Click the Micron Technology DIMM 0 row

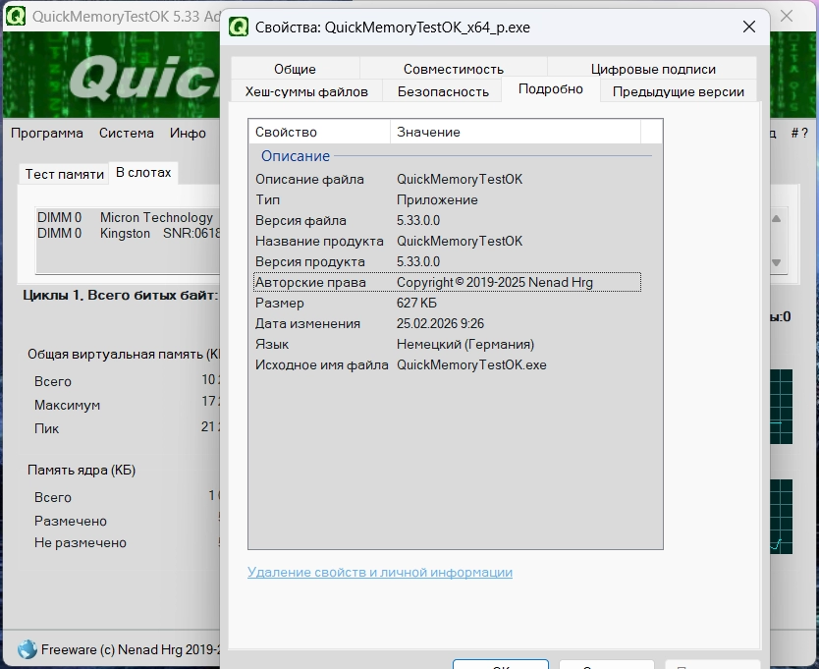128,217
